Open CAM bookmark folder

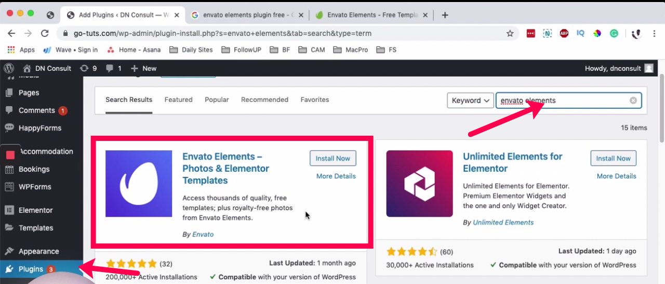(312, 50)
